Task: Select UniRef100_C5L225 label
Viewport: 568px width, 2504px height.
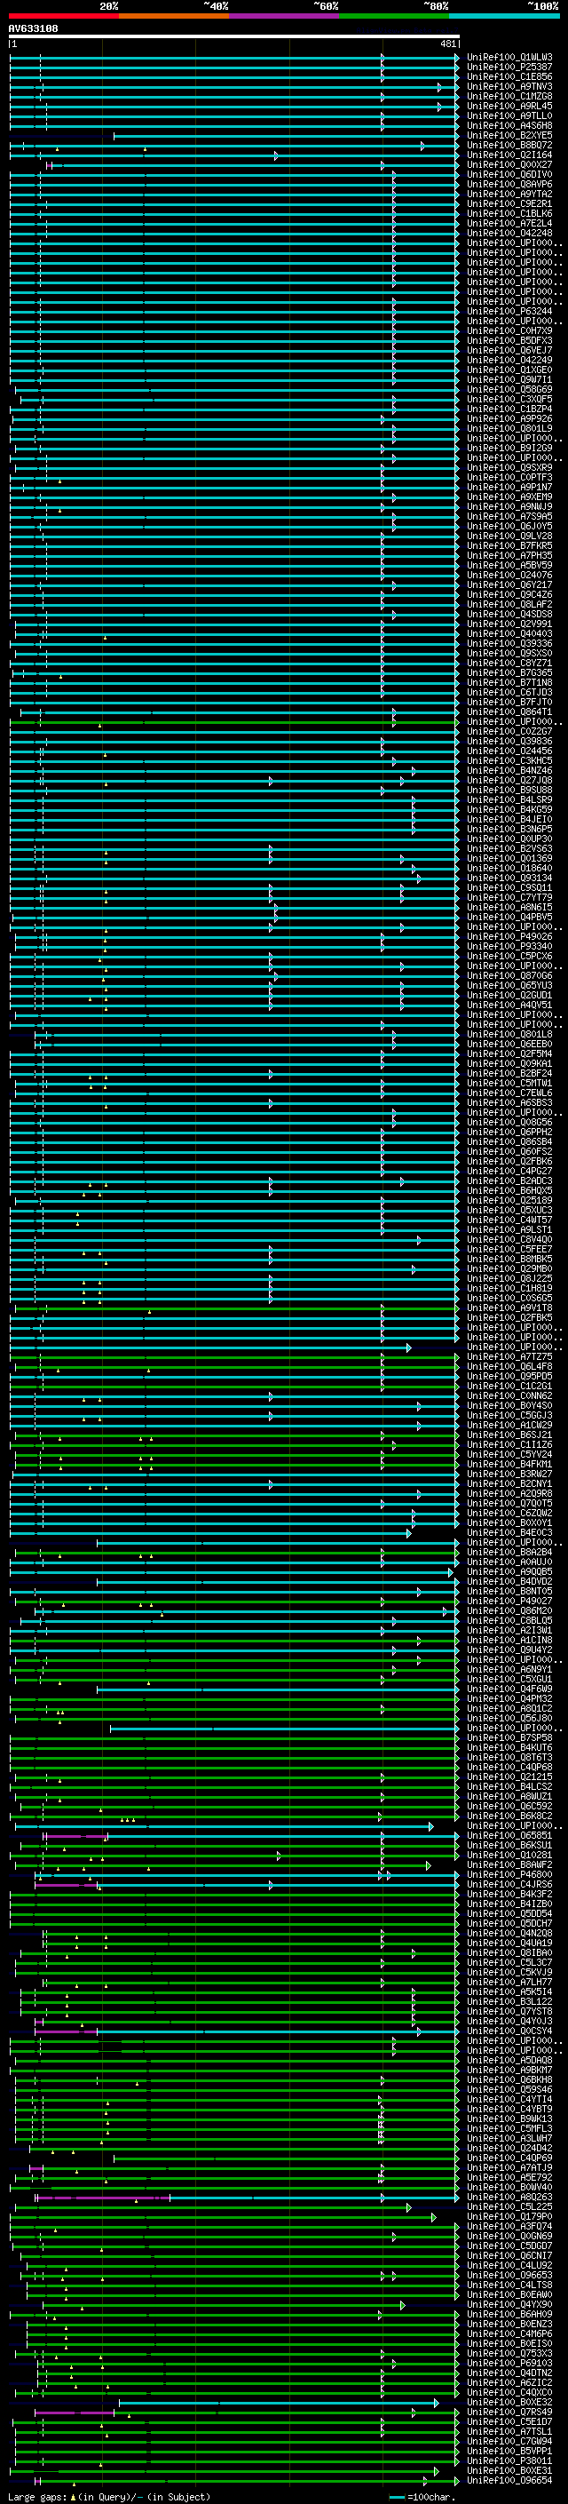Action: coord(509,2207)
